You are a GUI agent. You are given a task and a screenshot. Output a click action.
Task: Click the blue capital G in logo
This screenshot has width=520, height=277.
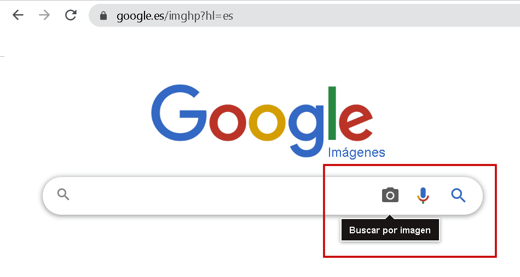point(178,113)
